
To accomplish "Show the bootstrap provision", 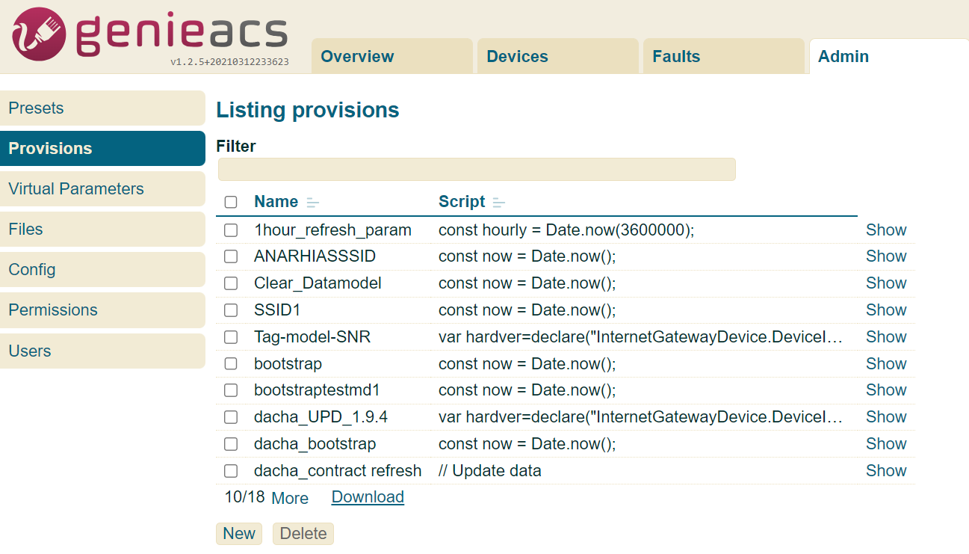I will click(886, 364).
